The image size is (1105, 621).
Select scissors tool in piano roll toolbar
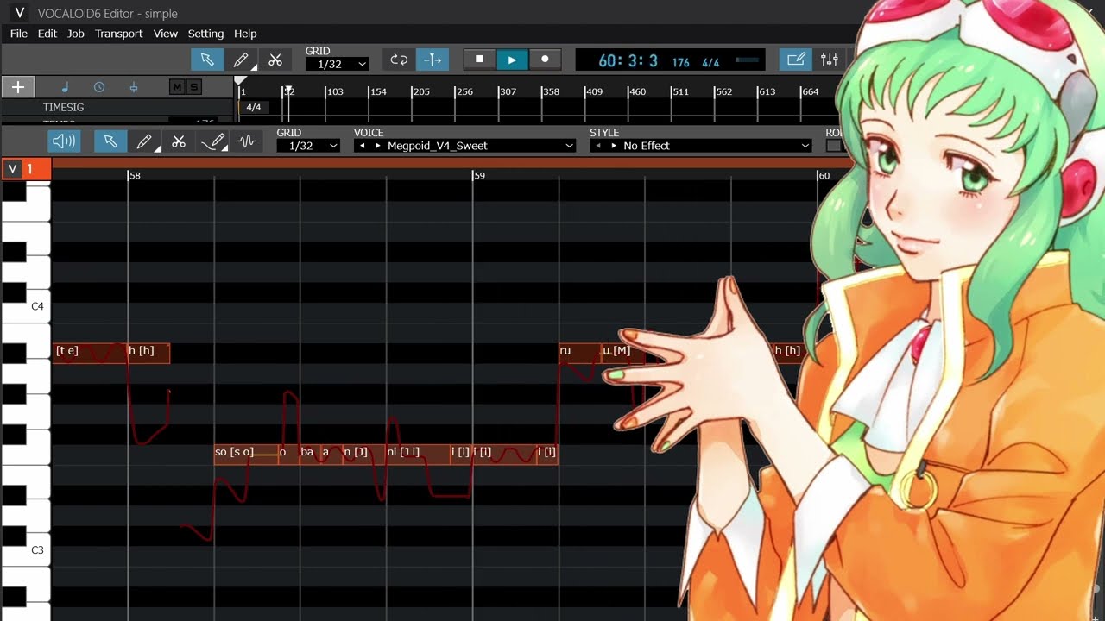coord(179,141)
